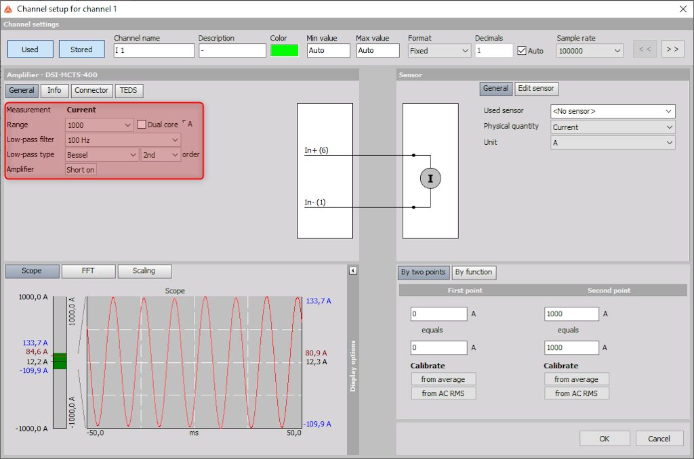Uncheck the Auto decimals checkbox
Image resolution: width=694 pixels, height=459 pixels.
pos(522,51)
